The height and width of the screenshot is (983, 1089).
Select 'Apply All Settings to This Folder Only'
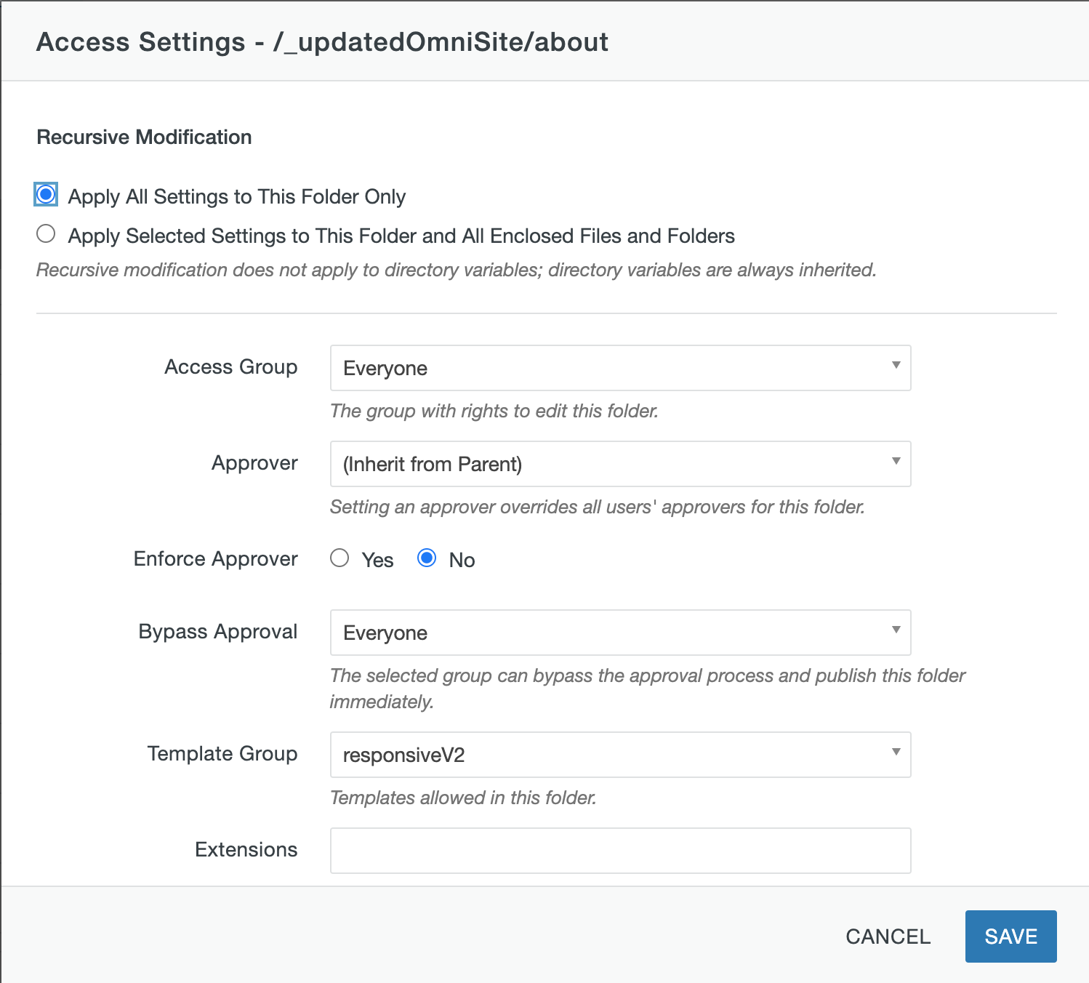point(45,193)
